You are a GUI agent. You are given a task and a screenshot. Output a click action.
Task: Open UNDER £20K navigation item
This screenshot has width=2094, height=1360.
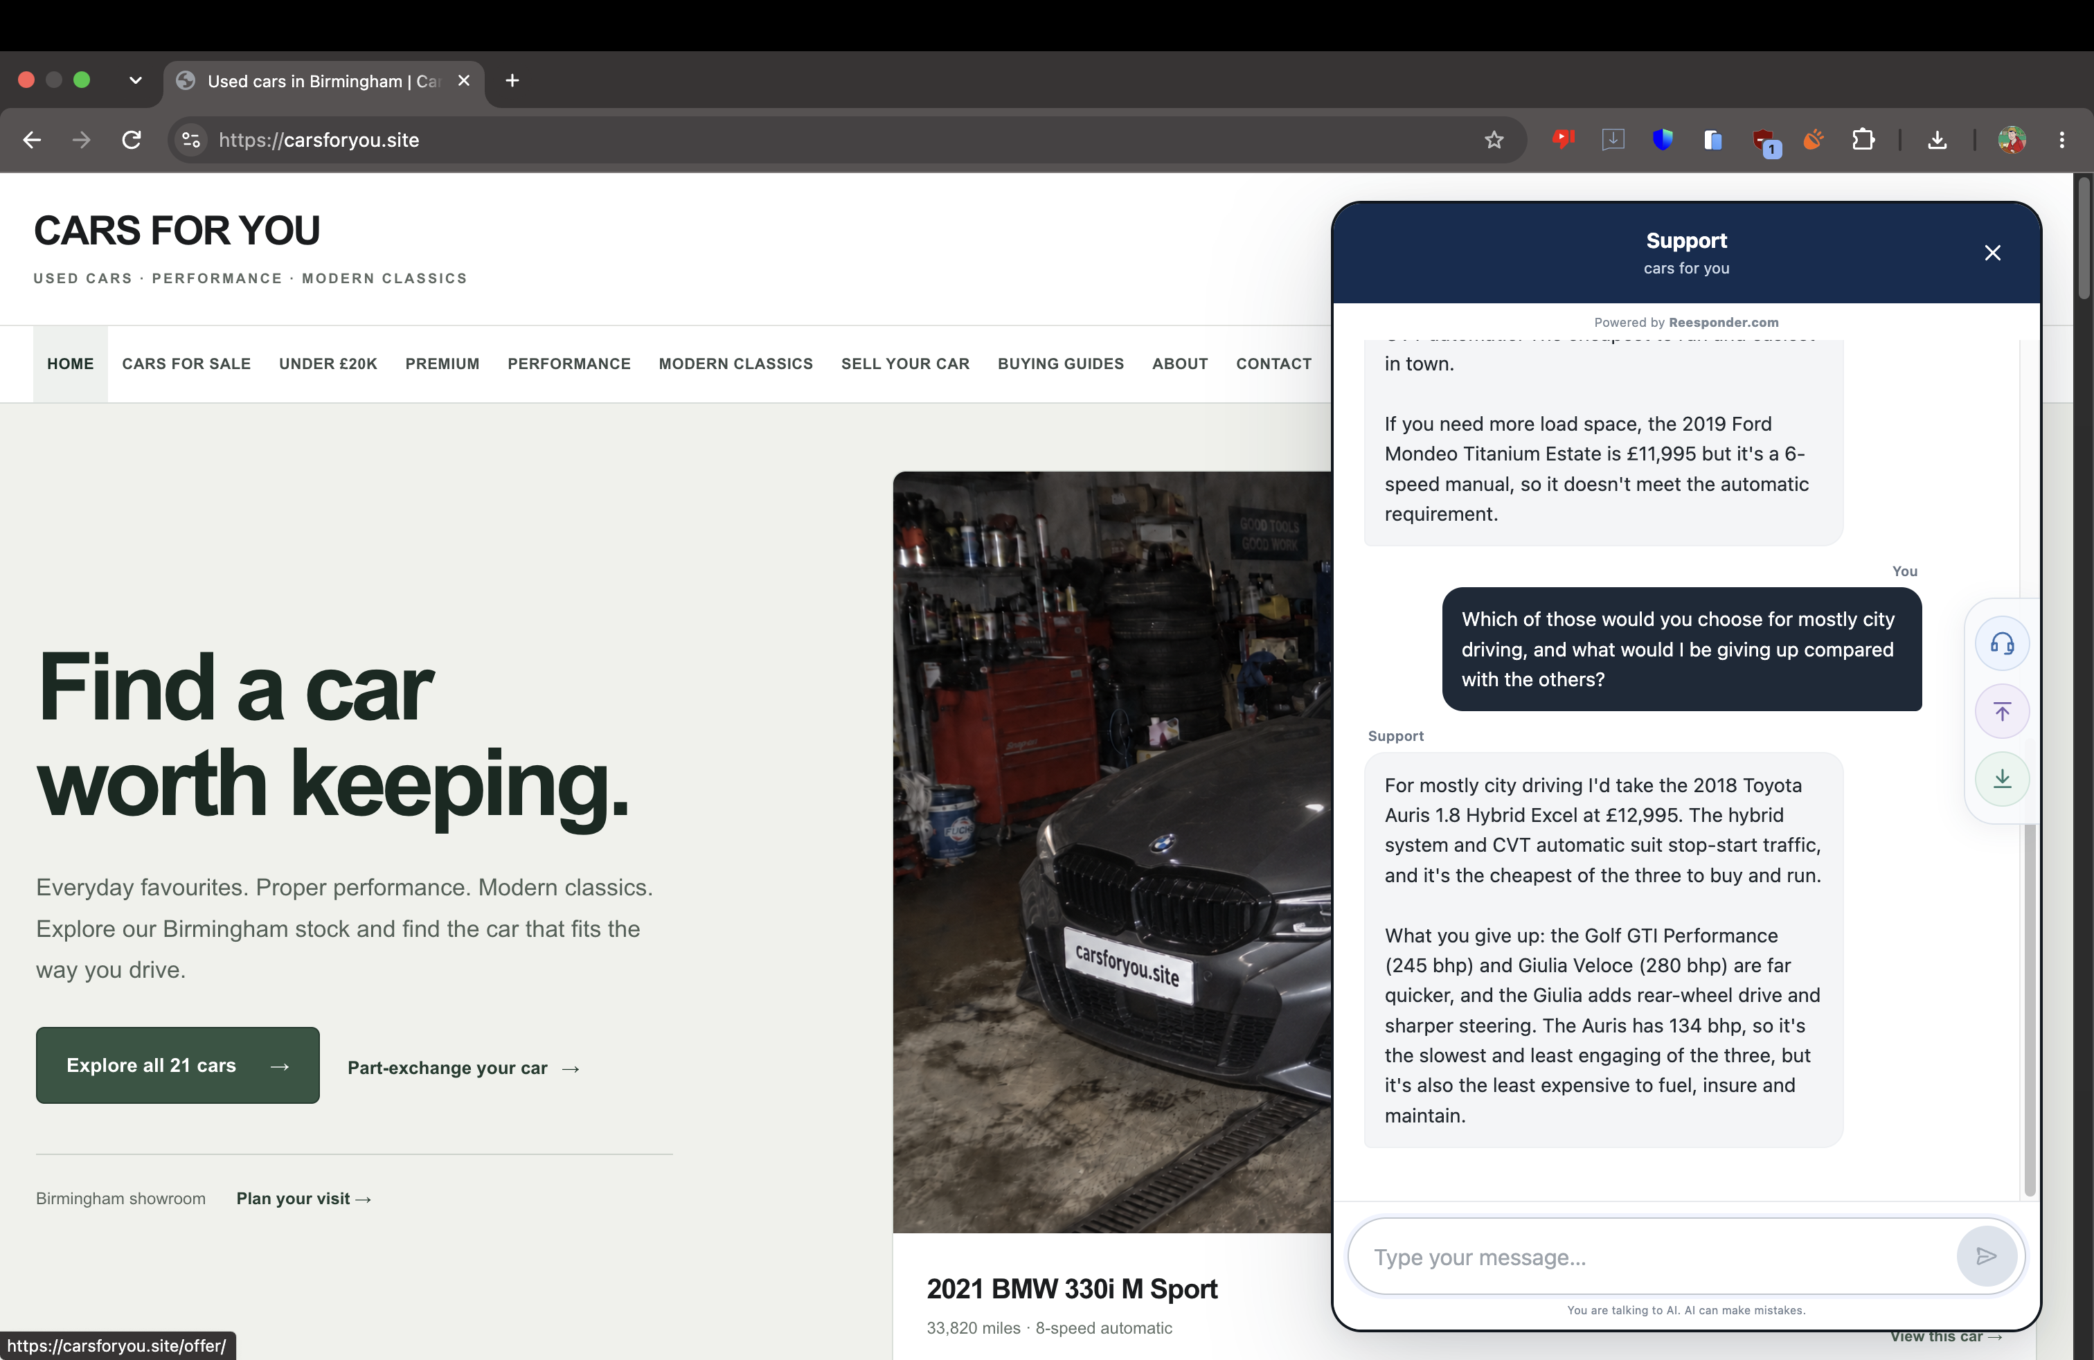click(x=328, y=364)
